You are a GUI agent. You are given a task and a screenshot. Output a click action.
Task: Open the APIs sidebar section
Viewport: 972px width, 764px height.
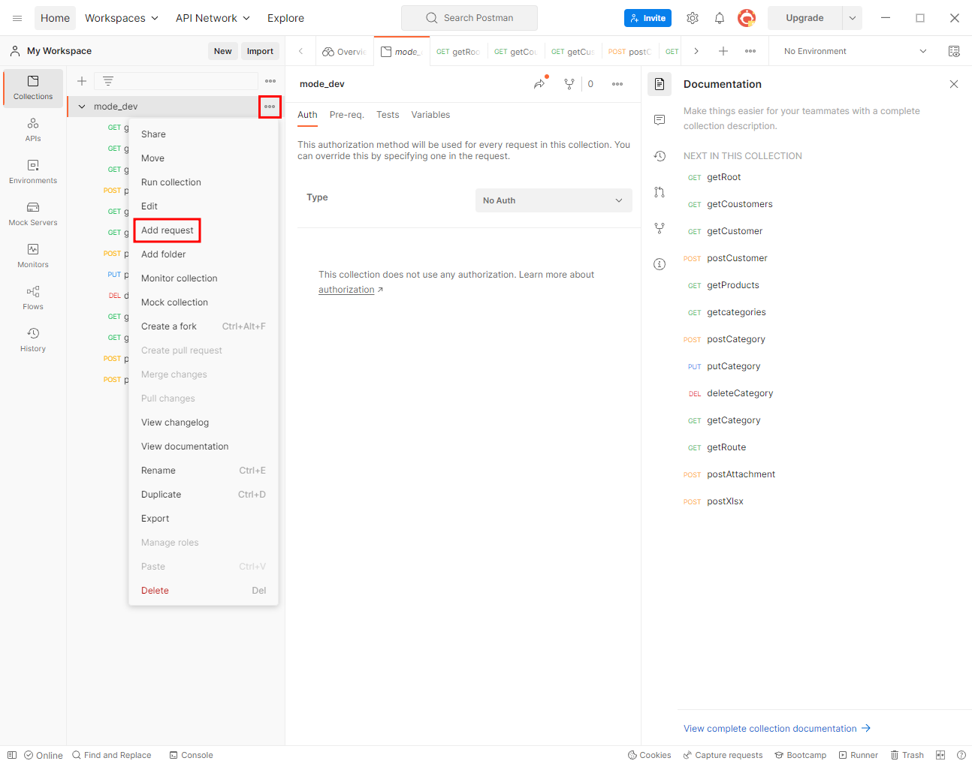click(x=33, y=130)
